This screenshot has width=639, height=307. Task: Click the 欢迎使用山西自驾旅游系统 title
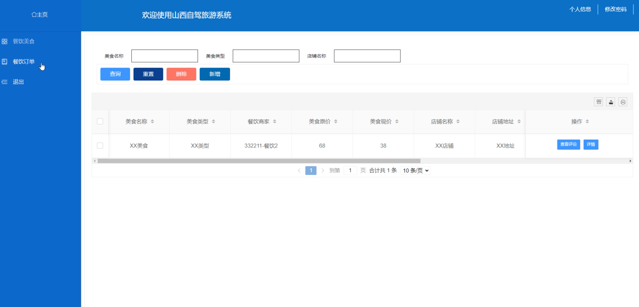click(187, 15)
